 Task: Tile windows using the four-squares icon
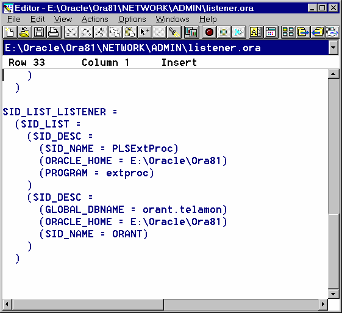click(x=288, y=32)
